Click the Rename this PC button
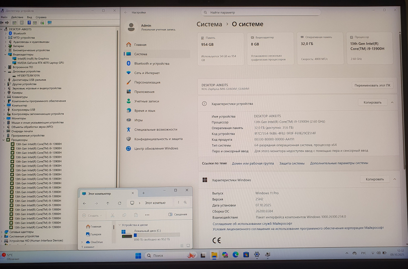The height and width of the screenshot is (269, 408). tap(372, 86)
